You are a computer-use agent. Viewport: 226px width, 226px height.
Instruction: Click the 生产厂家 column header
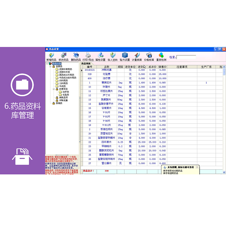(206, 67)
